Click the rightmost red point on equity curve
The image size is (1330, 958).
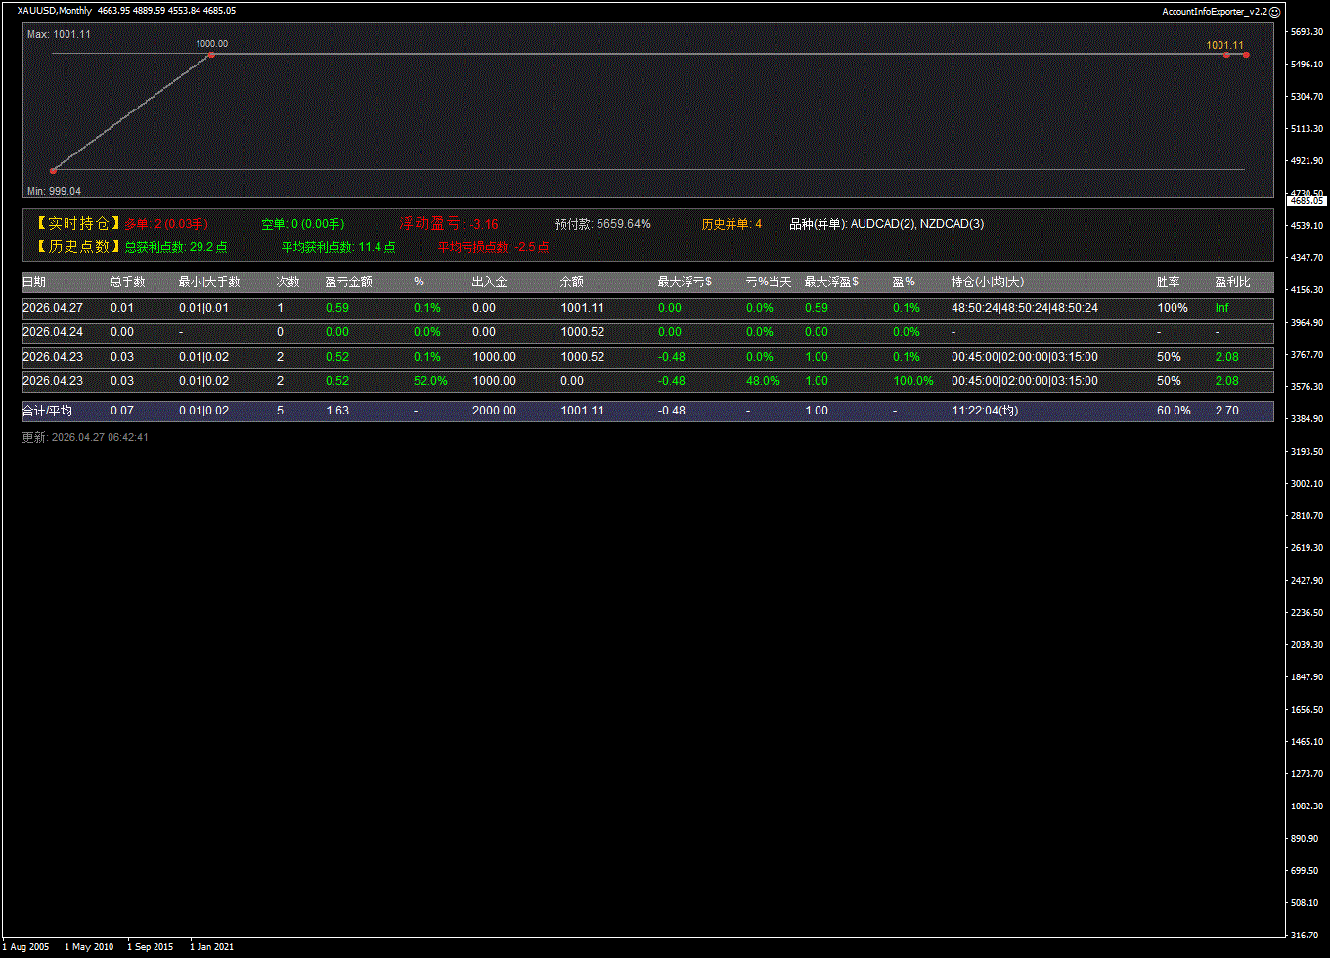pos(1246,55)
